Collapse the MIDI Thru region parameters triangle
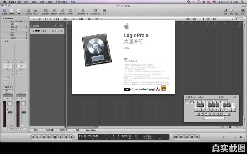 tap(3, 18)
